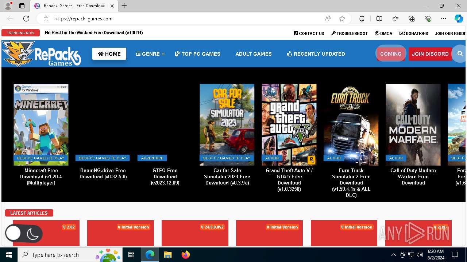The width and height of the screenshot is (467, 262).
Task: Open the Copilot sidebar icon
Action: click(x=459, y=19)
